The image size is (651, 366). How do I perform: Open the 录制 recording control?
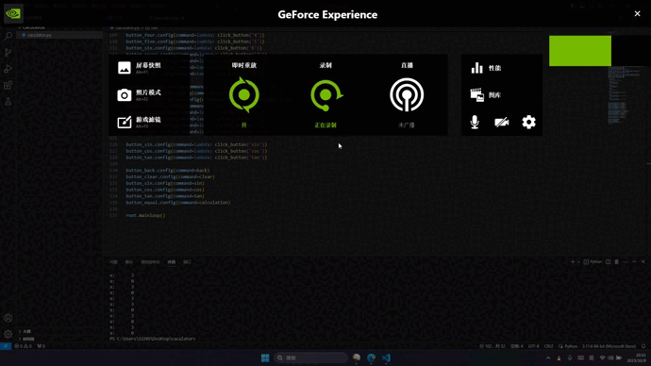tap(325, 95)
